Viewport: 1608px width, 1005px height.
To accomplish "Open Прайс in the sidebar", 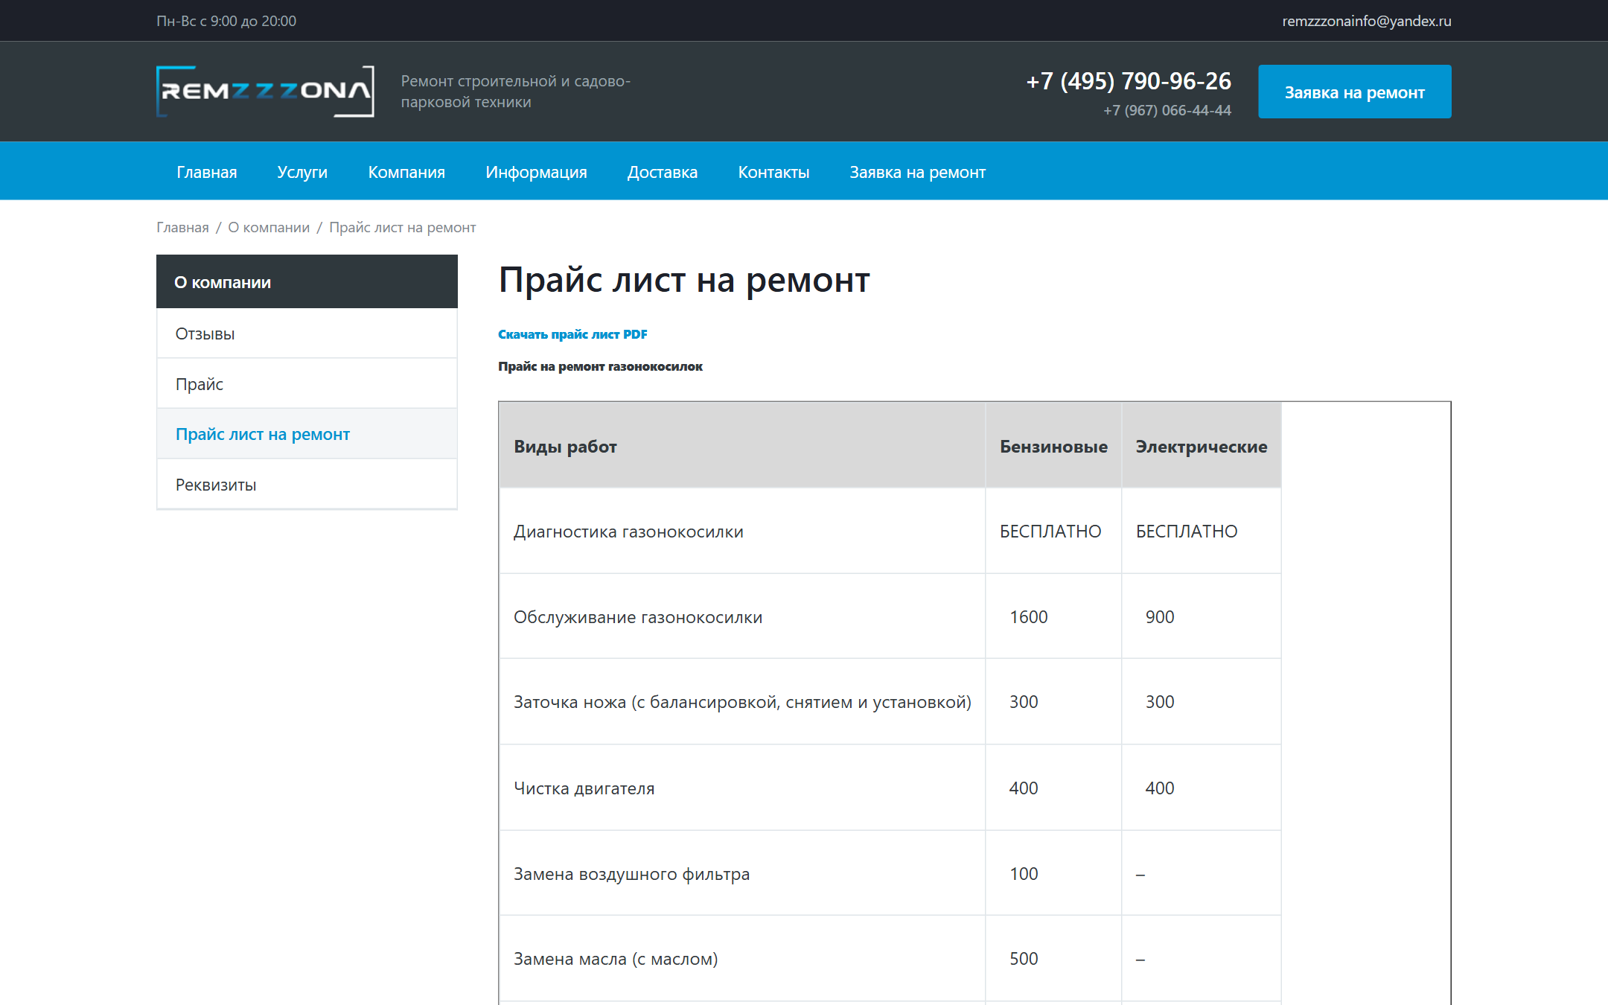I will click(x=307, y=384).
